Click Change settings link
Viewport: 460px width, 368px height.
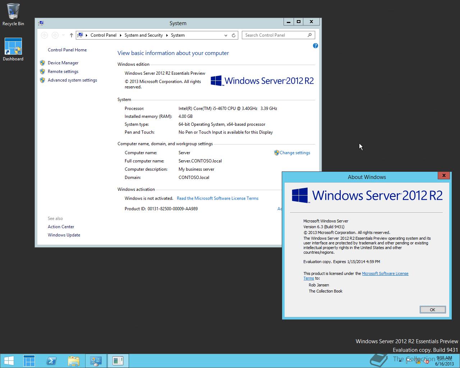point(295,153)
